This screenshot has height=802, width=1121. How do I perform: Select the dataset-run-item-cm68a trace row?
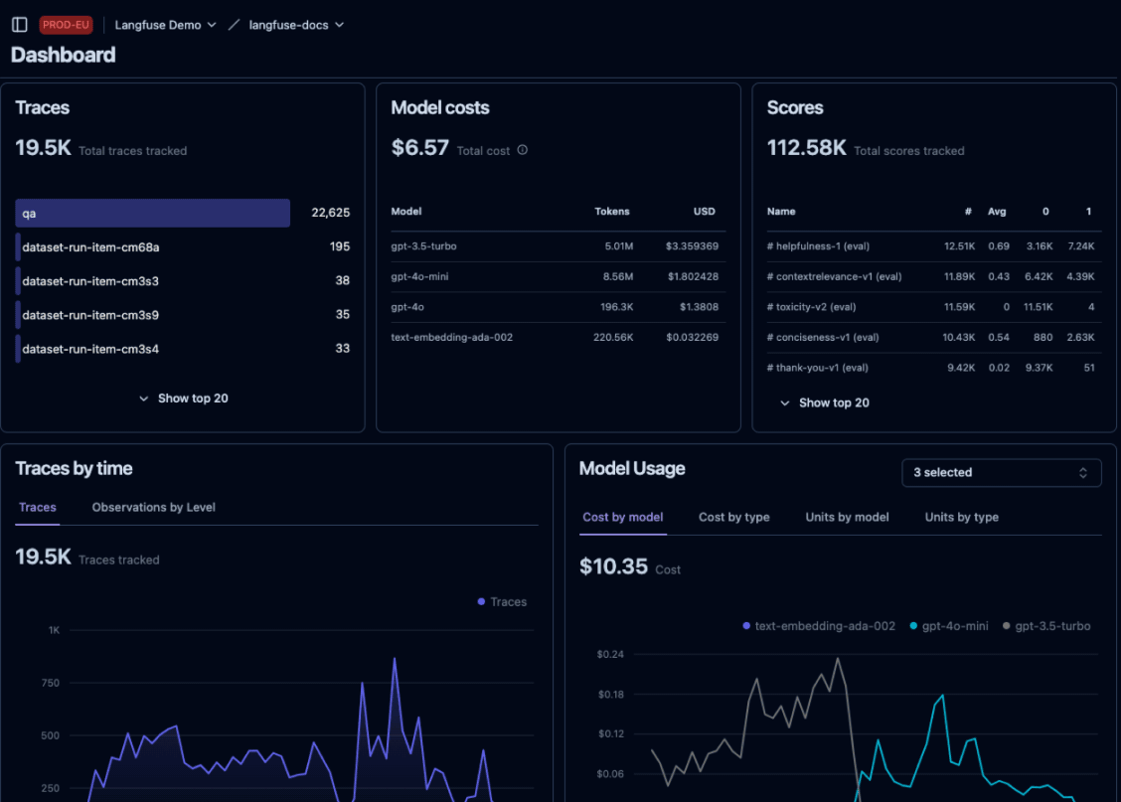point(89,247)
